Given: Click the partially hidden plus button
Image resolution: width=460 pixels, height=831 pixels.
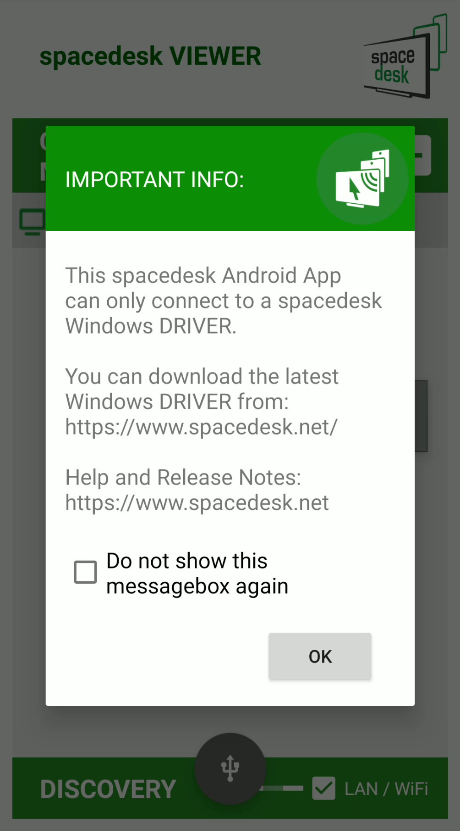Looking at the screenshot, I should 423,156.
